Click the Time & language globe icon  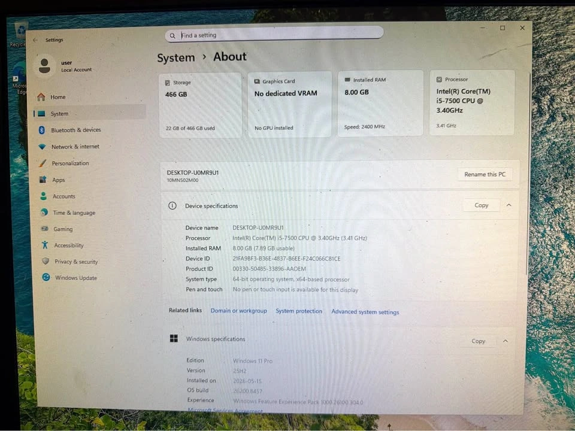[x=44, y=212]
